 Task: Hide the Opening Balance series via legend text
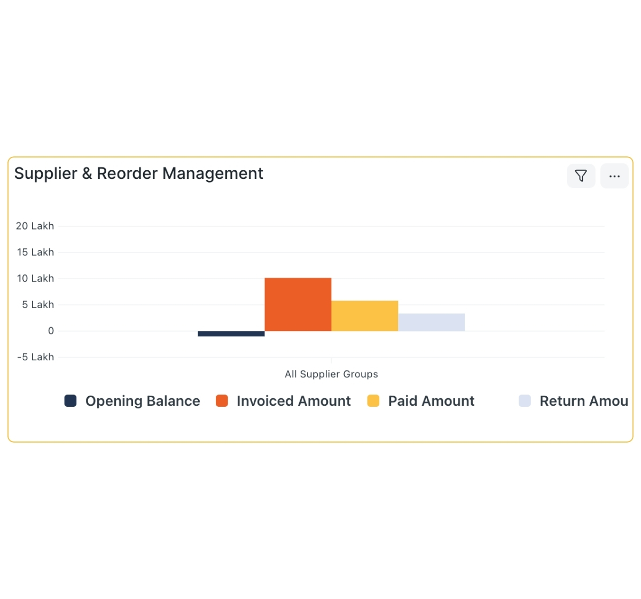coord(143,401)
